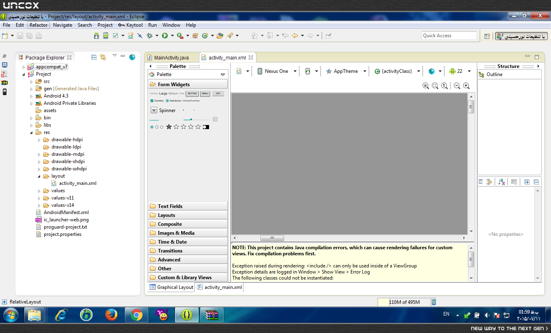551x333 pixels.
Task: Emulate real size on canvas
Action: pos(426,86)
